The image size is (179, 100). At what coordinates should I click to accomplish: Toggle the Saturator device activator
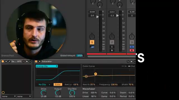click(36, 61)
